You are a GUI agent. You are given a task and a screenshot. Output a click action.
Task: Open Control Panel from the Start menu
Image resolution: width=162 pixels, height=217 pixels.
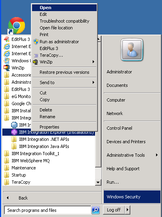(120, 128)
